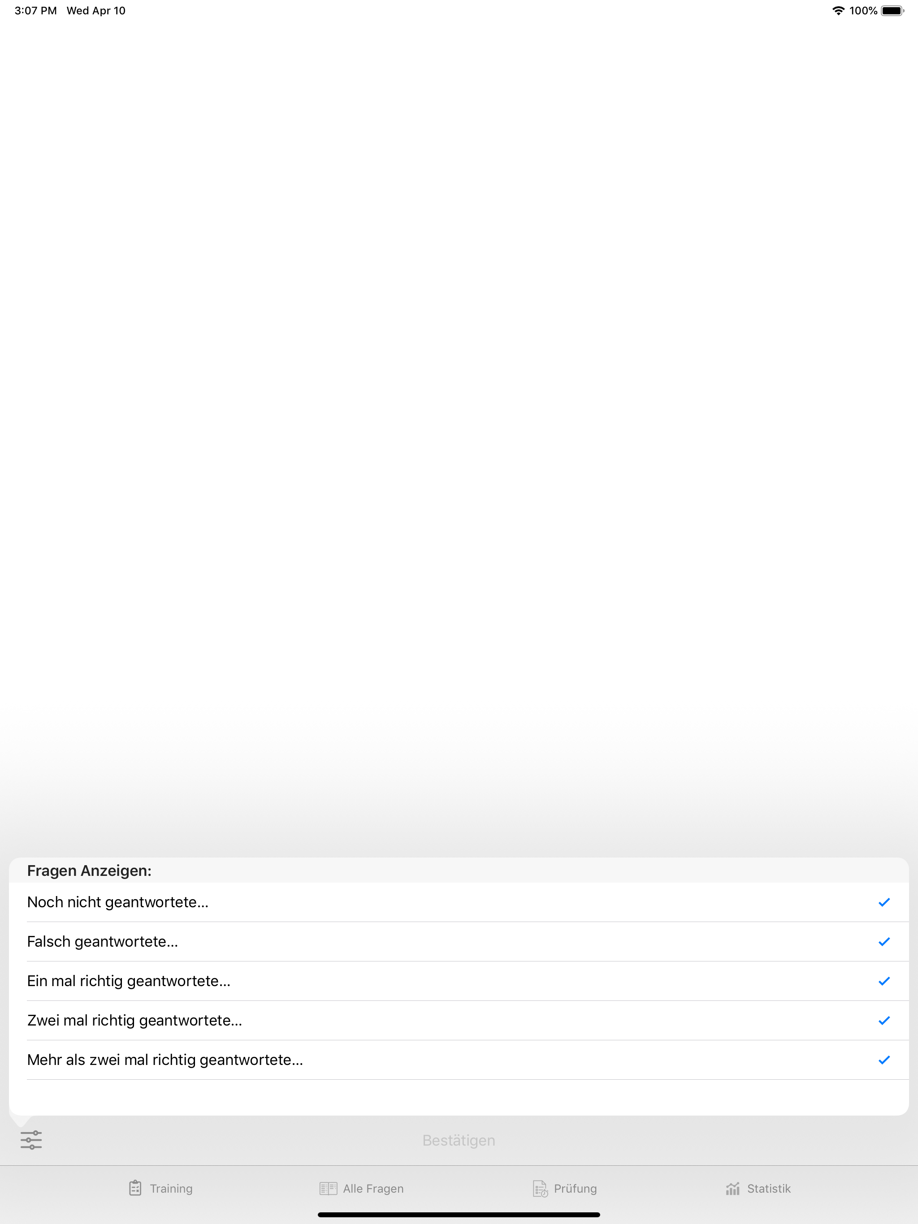918x1224 pixels.
Task: Open the Prüfung tab
Action: pyautogui.click(x=564, y=1188)
